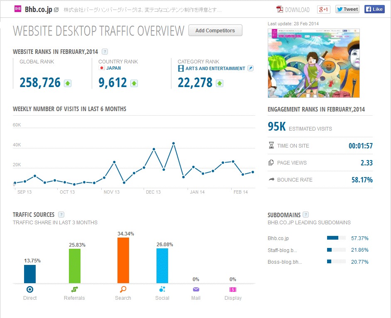Select the Direct traffic source icon
Image resolution: width=391 pixels, height=318 pixels.
[x=30, y=289]
